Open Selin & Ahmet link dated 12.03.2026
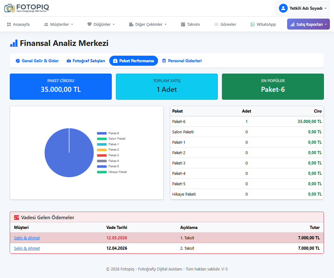Viewport: 334px width, 278px height. click(27, 238)
